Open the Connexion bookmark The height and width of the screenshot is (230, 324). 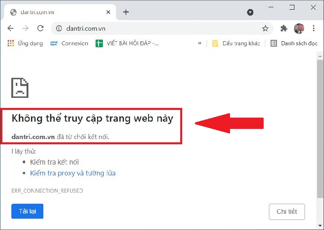(69, 43)
